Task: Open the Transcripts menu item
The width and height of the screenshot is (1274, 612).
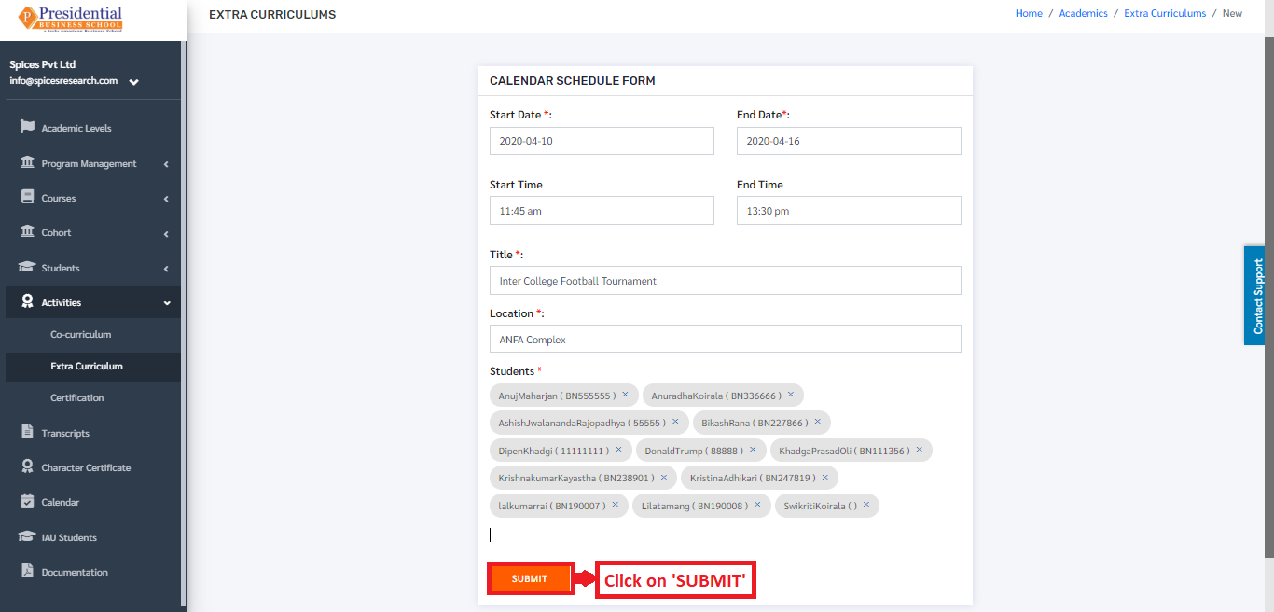Action: [x=65, y=433]
